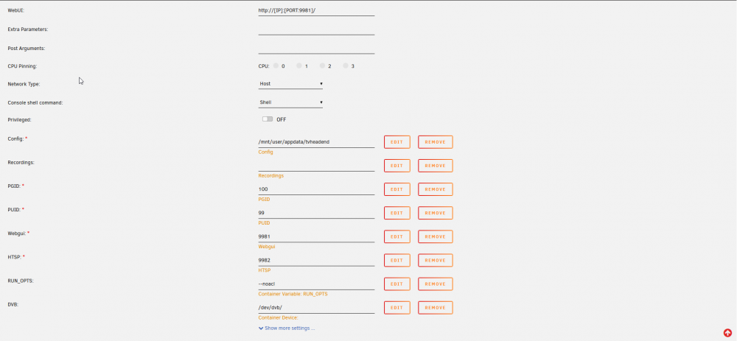
Task: Click the 'Container Variable: RUN_OPTS' description text
Action: (293, 294)
